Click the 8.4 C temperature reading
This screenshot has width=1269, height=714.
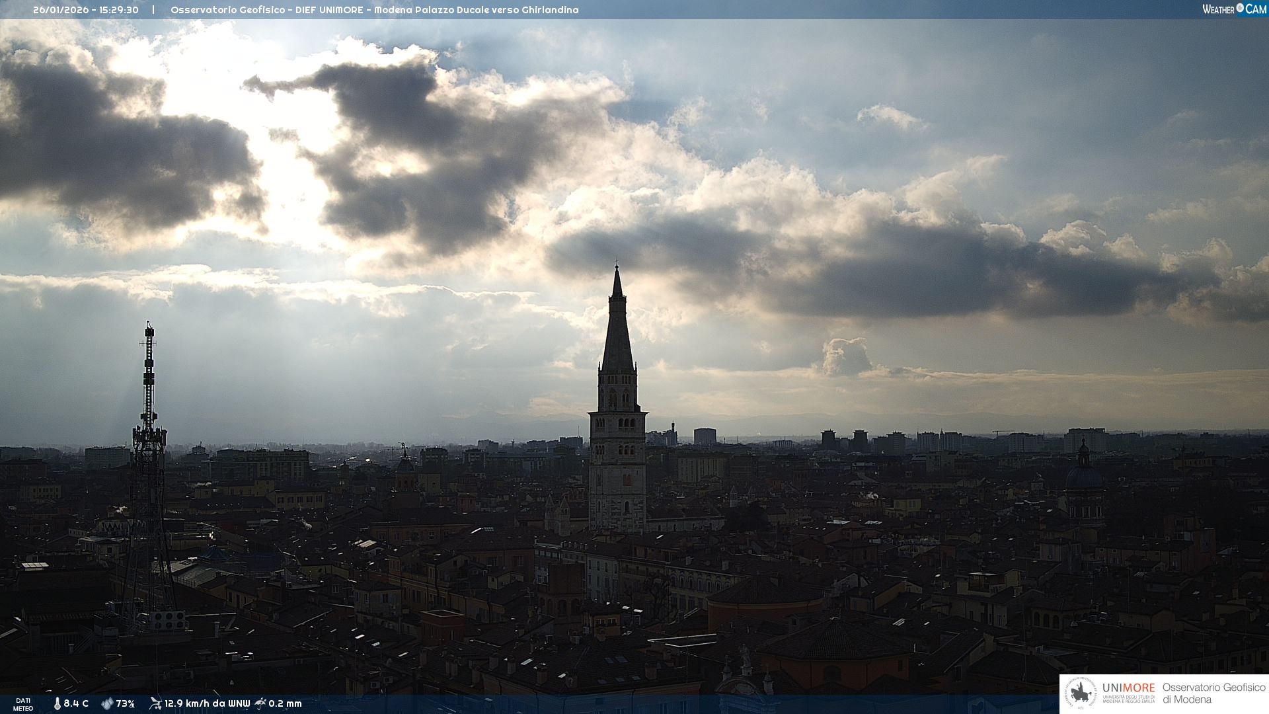(76, 703)
